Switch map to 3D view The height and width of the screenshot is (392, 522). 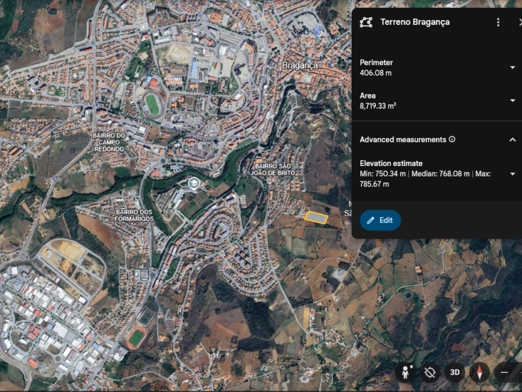pyautogui.click(x=455, y=372)
